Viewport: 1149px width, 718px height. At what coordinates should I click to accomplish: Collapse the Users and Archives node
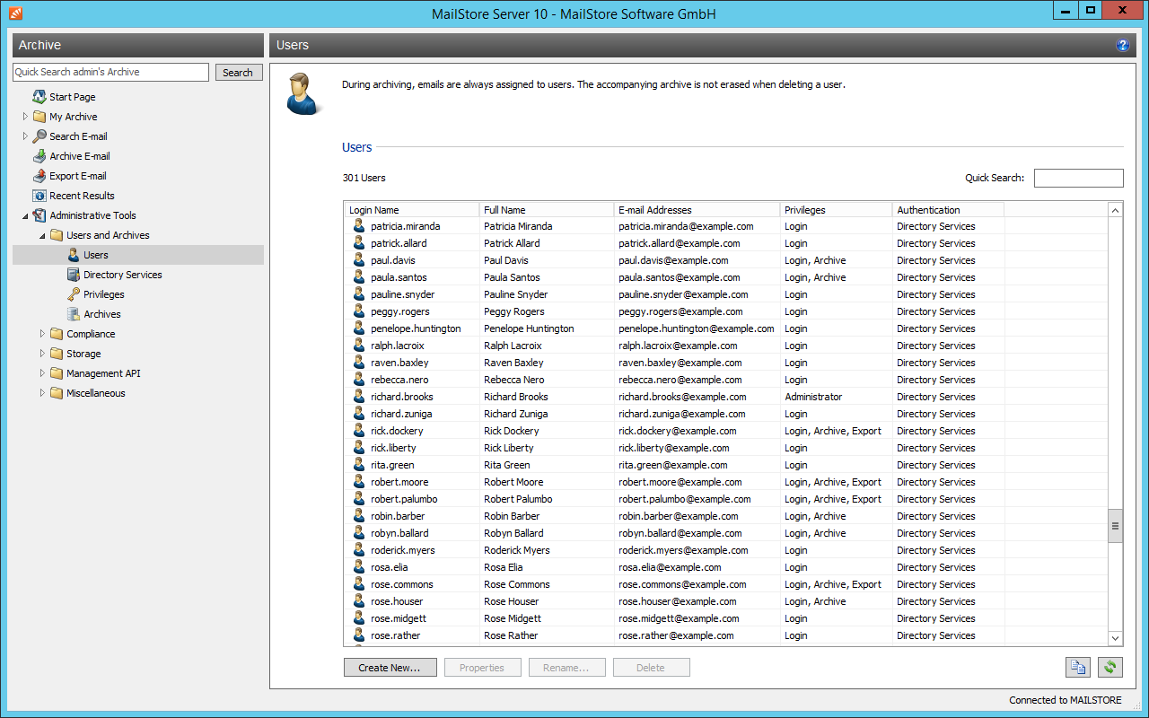pyautogui.click(x=42, y=235)
